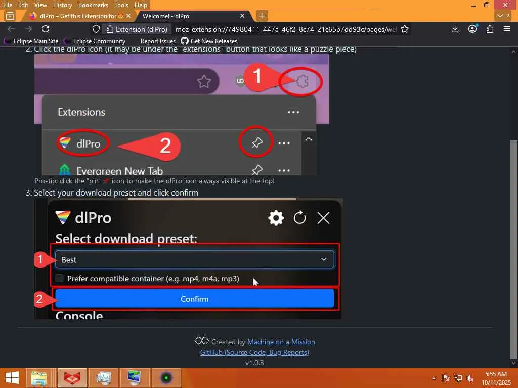Image resolution: width=518 pixels, height=388 pixels.
Task: Open the Downloads panel
Action: (455, 29)
